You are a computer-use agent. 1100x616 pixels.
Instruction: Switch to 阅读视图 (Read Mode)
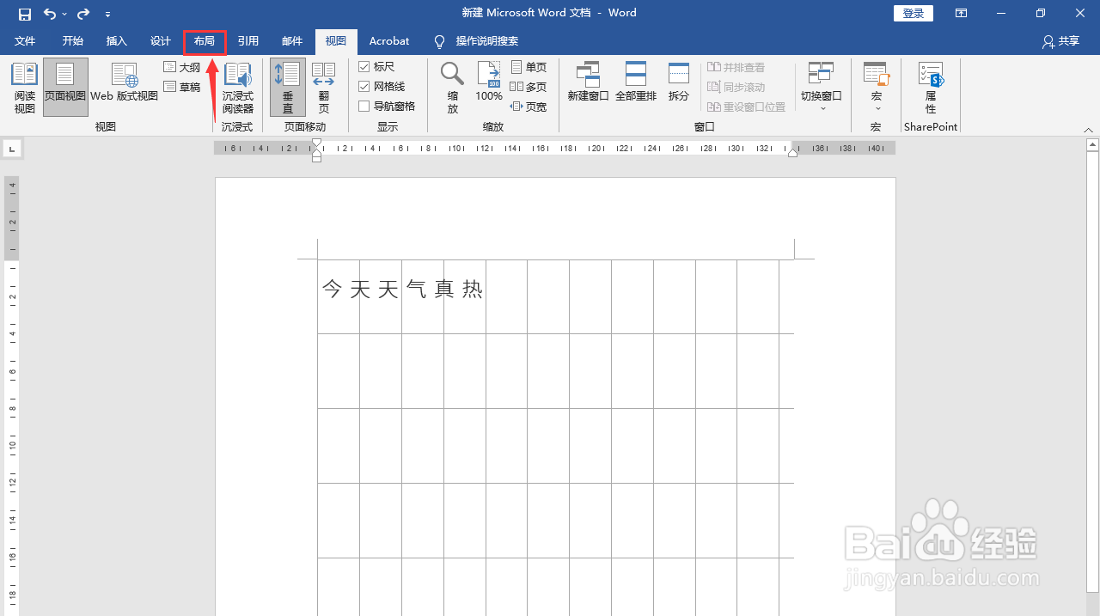click(x=24, y=86)
